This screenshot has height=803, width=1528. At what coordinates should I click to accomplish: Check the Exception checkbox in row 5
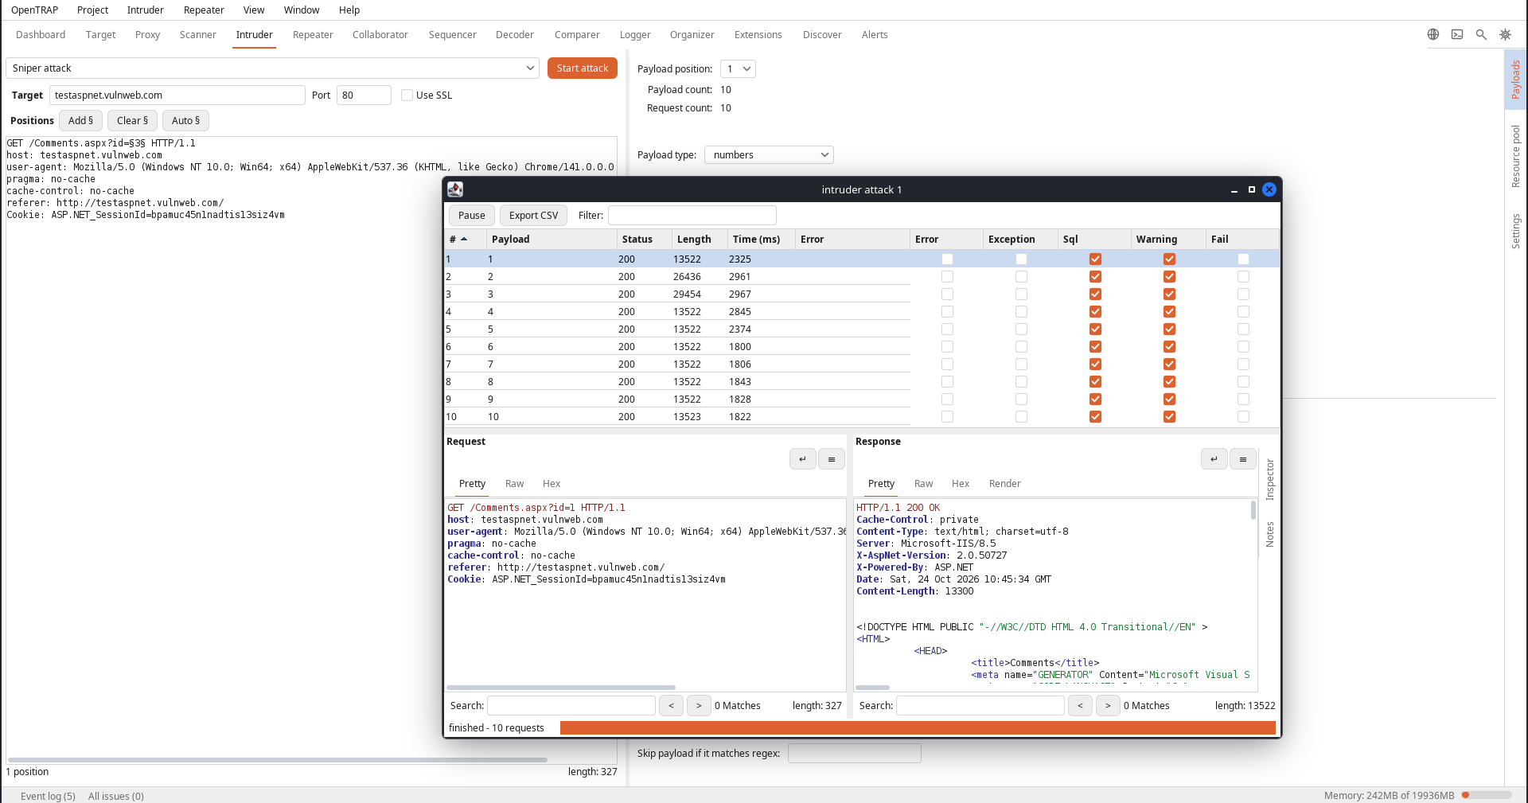tap(1021, 329)
